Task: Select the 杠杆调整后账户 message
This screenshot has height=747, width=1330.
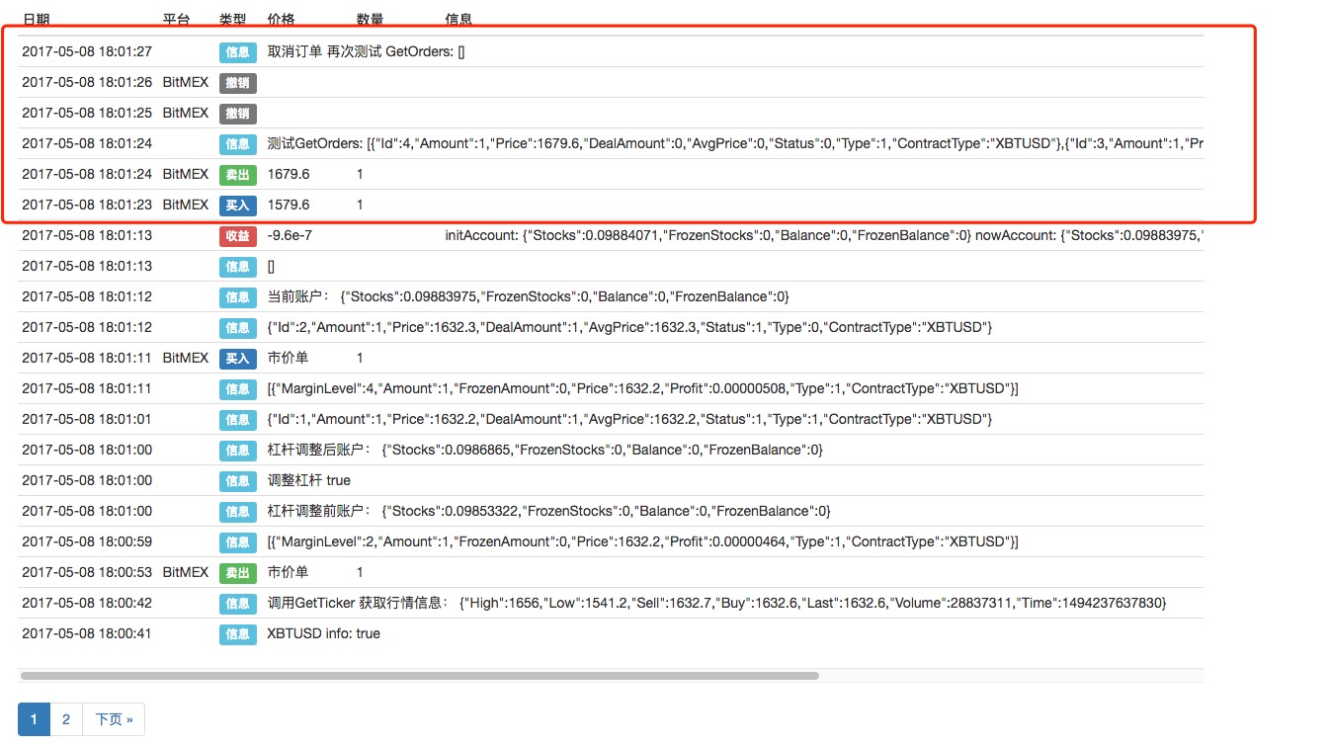Action: pyautogui.click(x=544, y=450)
